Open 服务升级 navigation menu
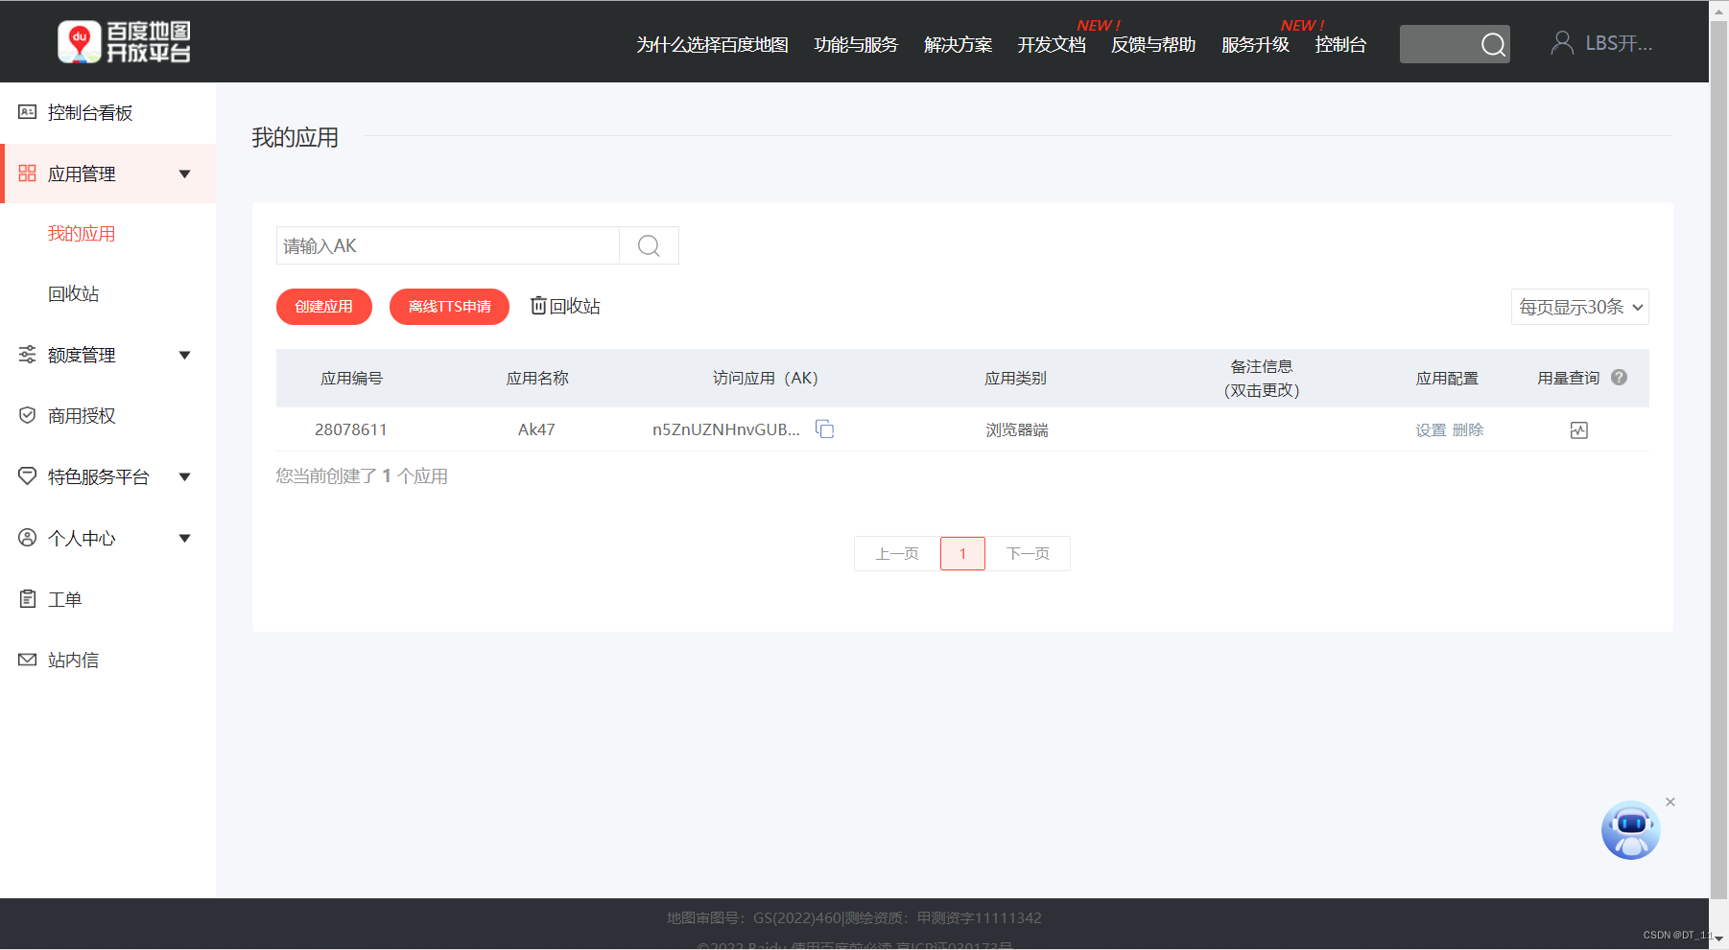Screen dimensions: 1729x950 [1255, 45]
